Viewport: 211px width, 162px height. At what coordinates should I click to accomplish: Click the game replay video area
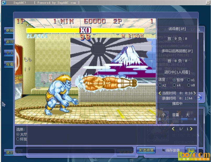click(85, 71)
